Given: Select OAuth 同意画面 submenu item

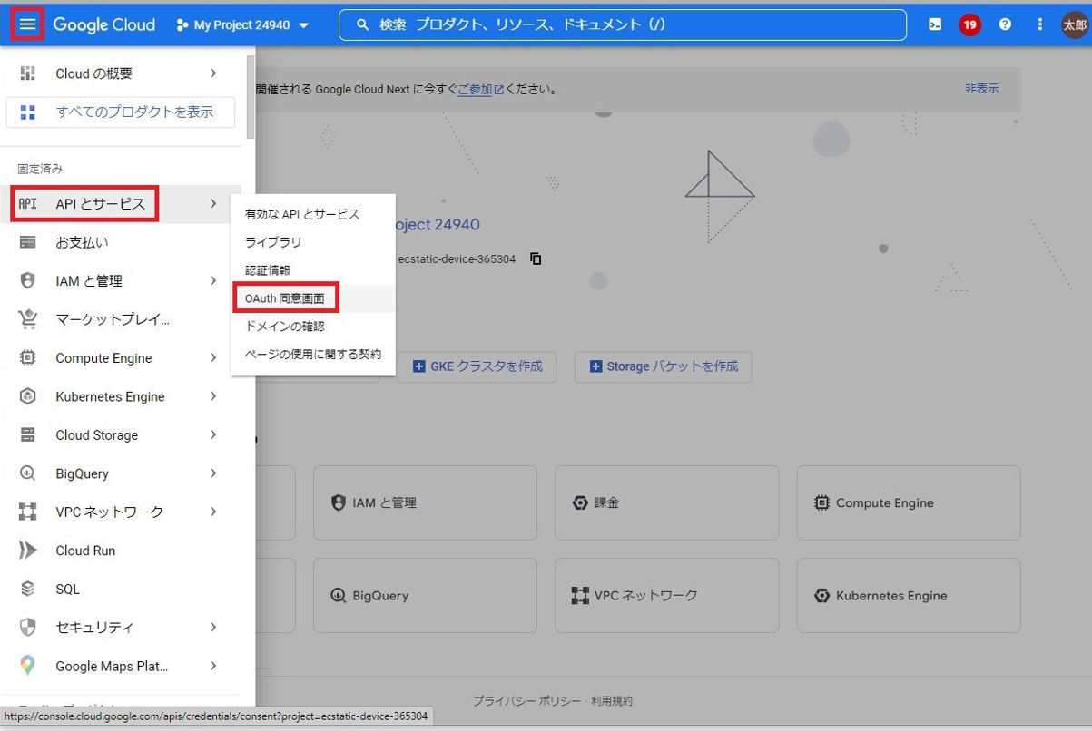Looking at the screenshot, I should pos(313,298).
